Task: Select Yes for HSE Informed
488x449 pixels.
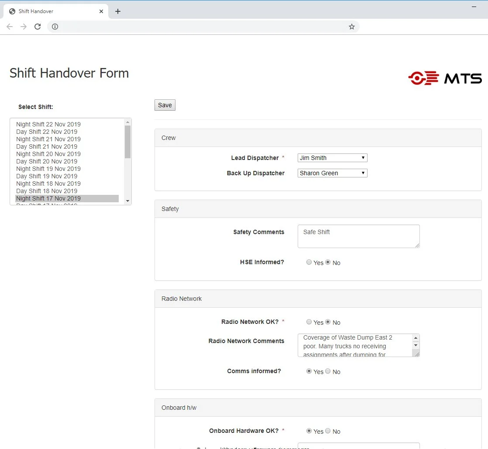Action: (309, 262)
